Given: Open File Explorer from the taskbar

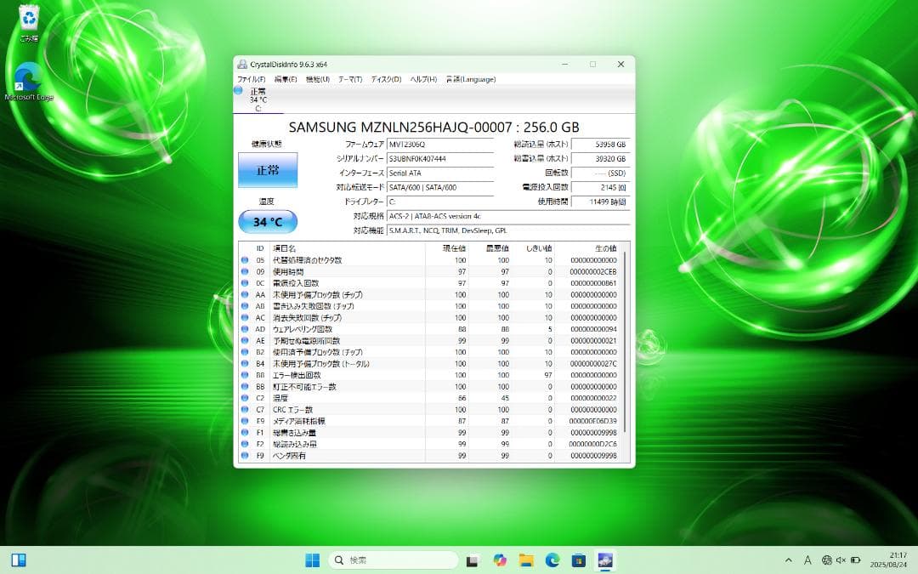Looking at the screenshot, I should [x=527, y=560].
